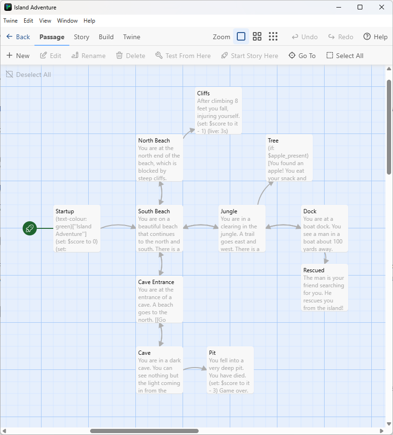
Task: Click the horizontal scrollbar thumb at bottom
Action: 144,431
